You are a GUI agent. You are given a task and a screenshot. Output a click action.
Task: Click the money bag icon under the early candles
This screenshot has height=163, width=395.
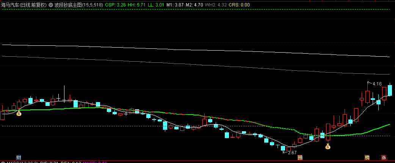pos(19,113)
